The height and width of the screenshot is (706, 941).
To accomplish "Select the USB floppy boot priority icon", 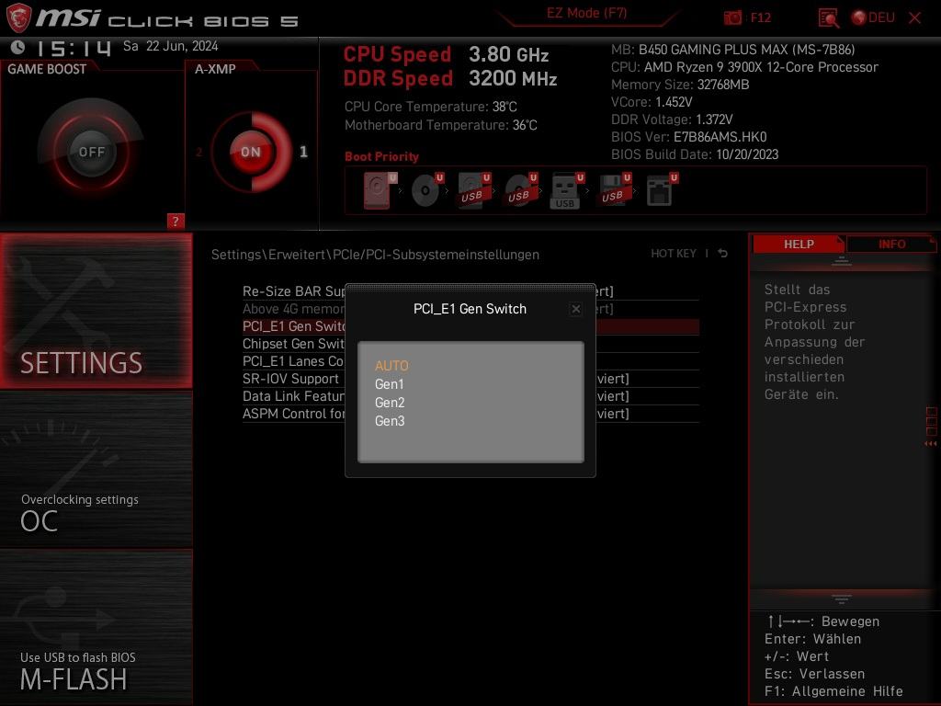I will pyautogui.click(x=615, y=190).
